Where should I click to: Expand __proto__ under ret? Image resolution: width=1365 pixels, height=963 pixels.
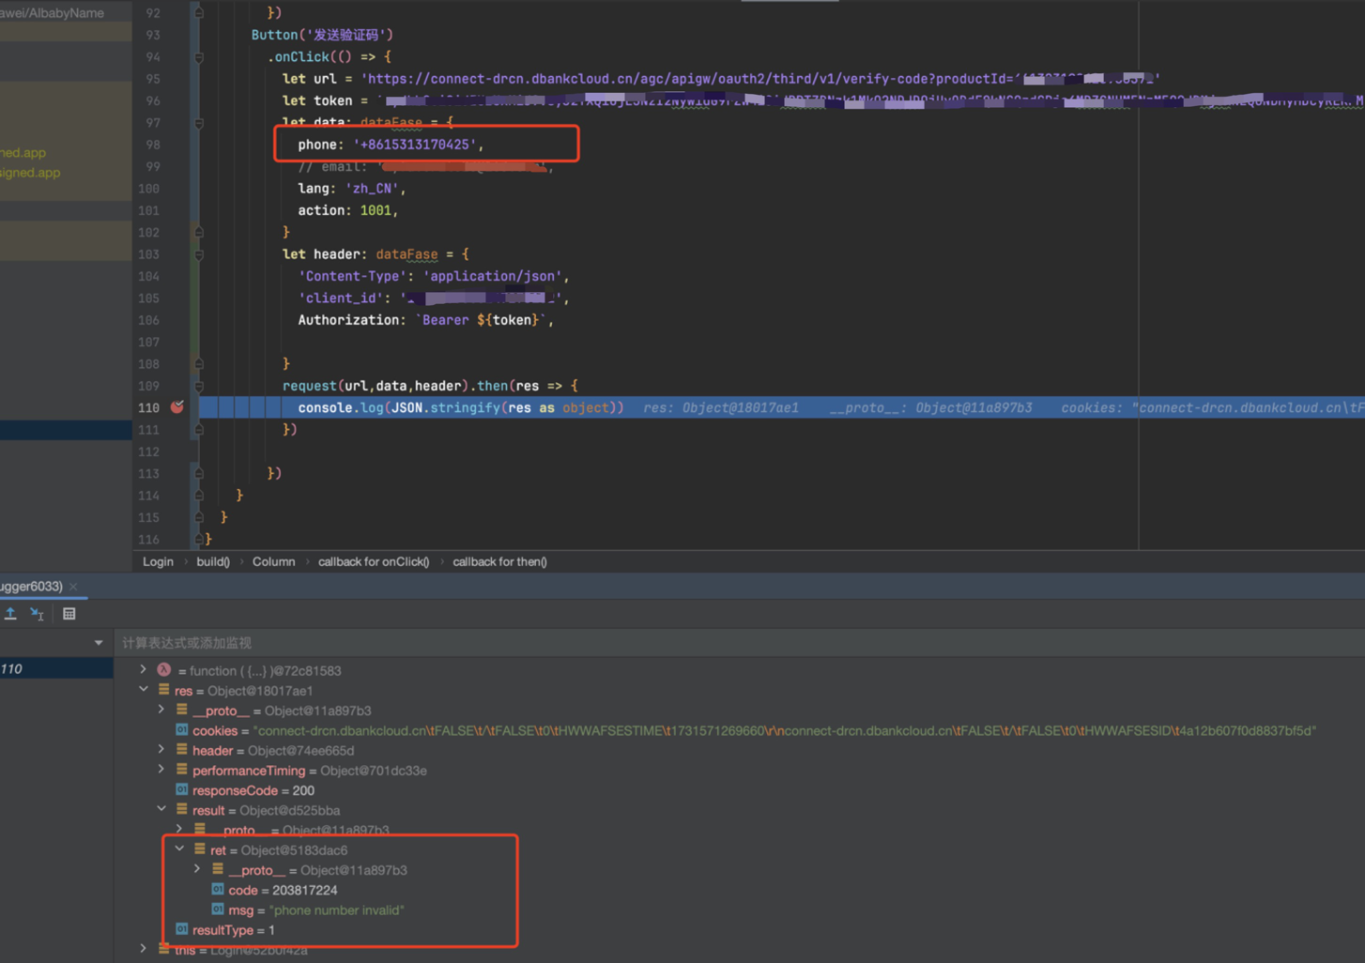(197, 870)
